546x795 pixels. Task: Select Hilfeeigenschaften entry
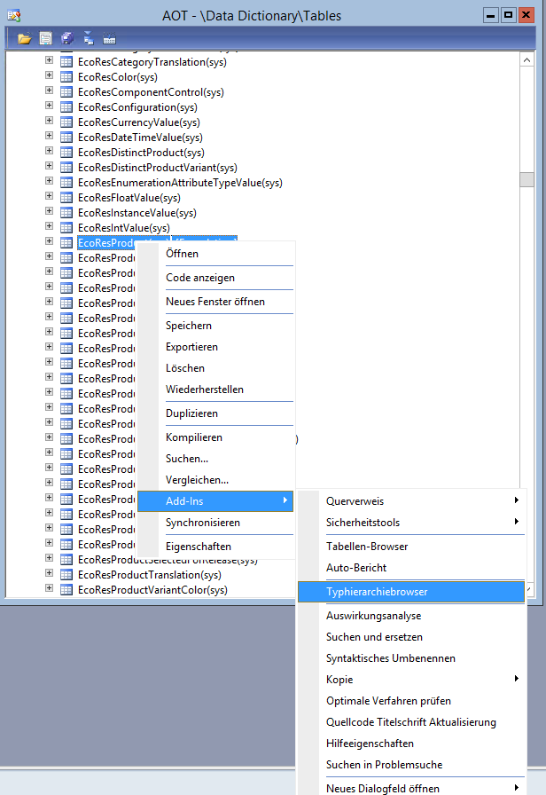(411, 744)
